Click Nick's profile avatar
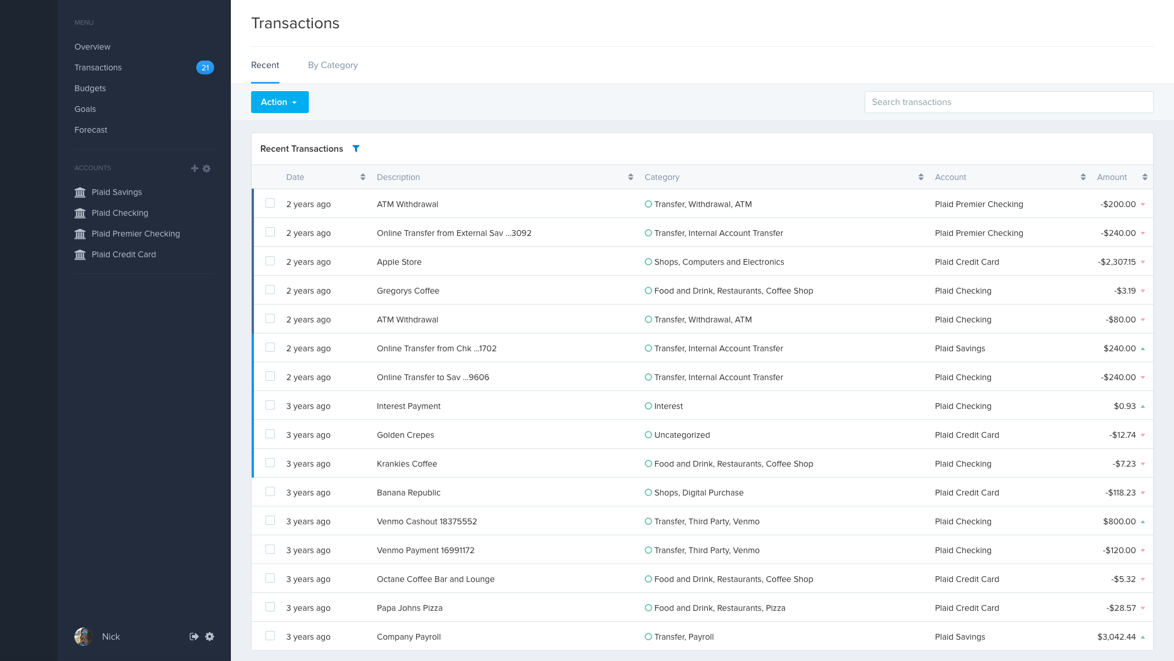Viewport: 1174px width, 661px height. [x=84, y=637]
